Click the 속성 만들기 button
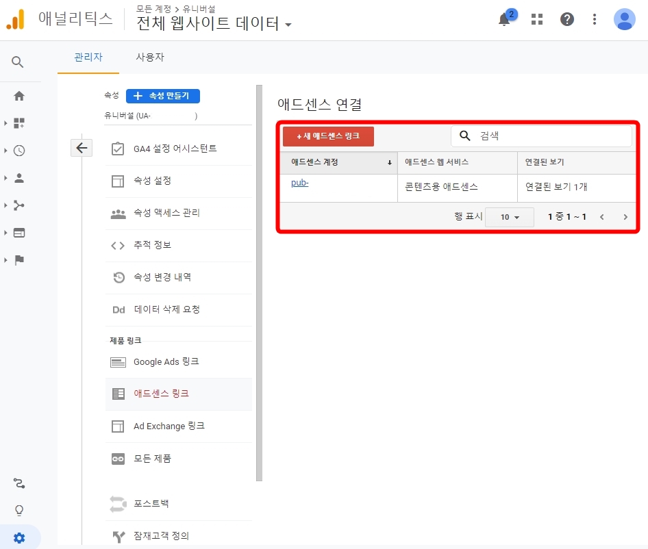Viewport: 648px width, 549px height. (163, 96)
